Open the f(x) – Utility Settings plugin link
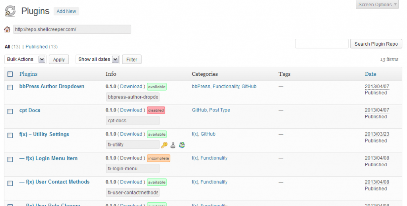407x206 pixels. point(44,134)
